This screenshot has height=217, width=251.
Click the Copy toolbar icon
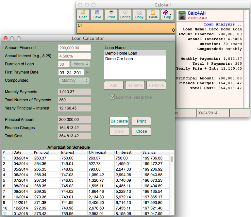pyautogui.click(x=139, y=14)
